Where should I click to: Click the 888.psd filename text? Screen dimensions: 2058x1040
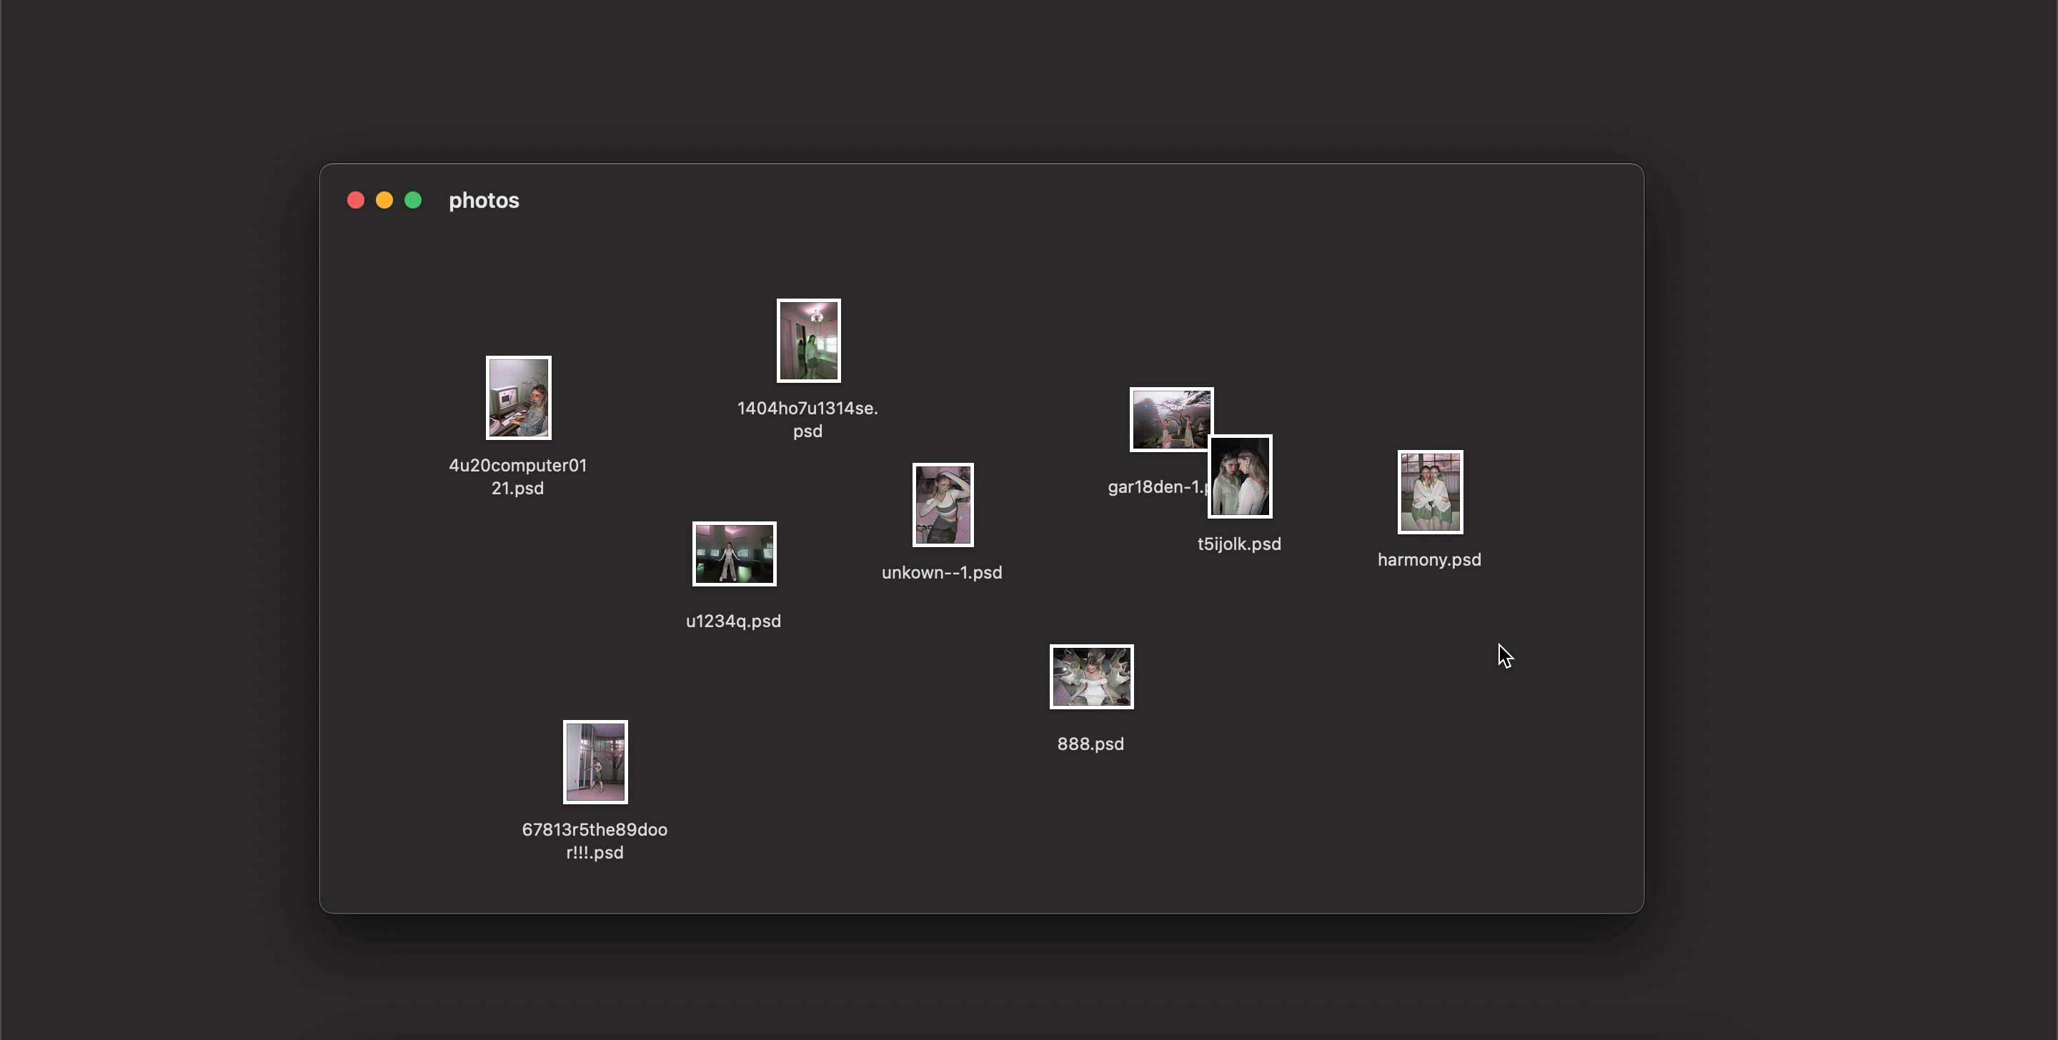1090,744
